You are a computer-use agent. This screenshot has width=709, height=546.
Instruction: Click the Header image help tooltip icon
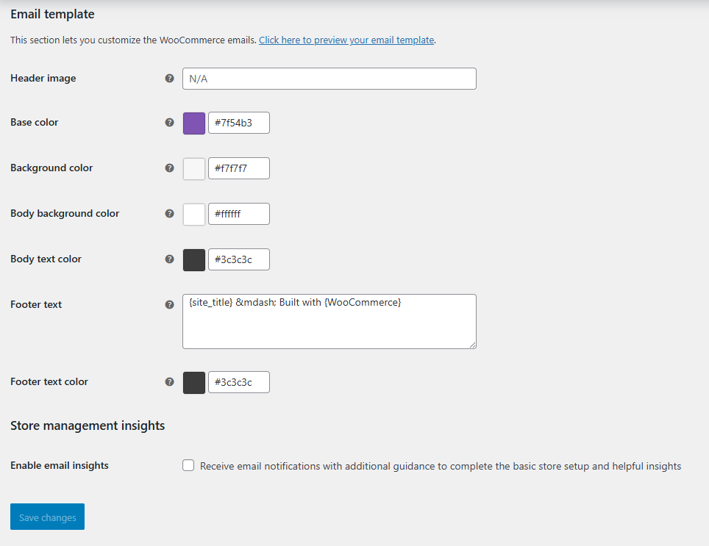pyautogui.click(x=170, y=78)
